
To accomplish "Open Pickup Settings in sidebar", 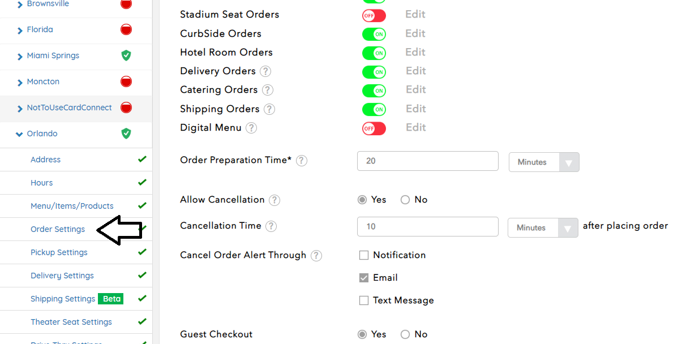I will click(x=59, y=252).
